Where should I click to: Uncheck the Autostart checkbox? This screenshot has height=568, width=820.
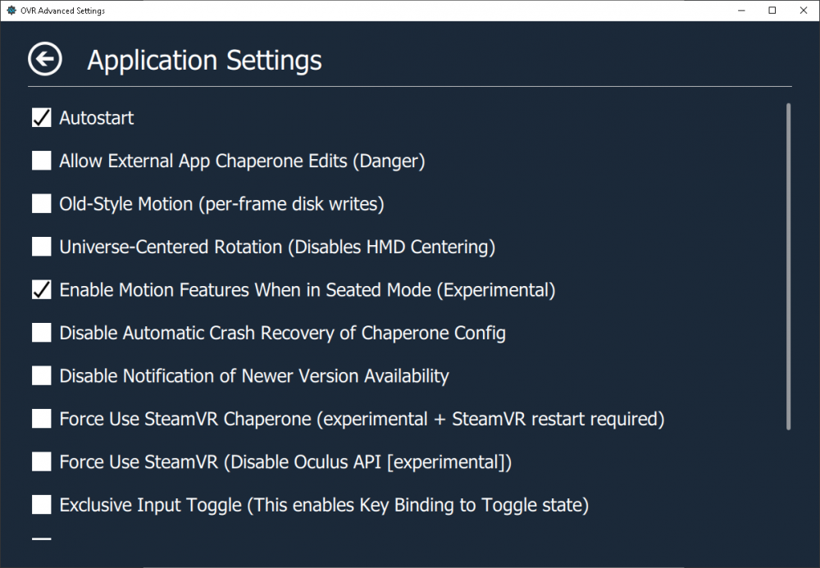click(x=42, y=118)
